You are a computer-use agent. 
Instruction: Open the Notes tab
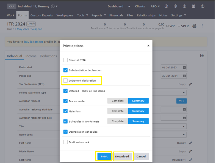[164, 15]
